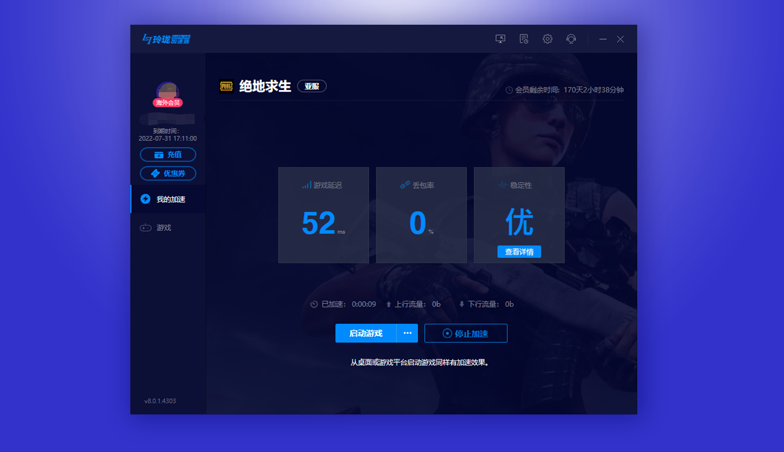
Task: Click the screen monitor icon in title bar
Action: tap(500, 39)
